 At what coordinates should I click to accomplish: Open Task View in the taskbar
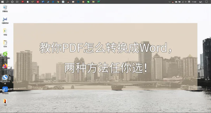pyautogui.click(x=17, y=2)
